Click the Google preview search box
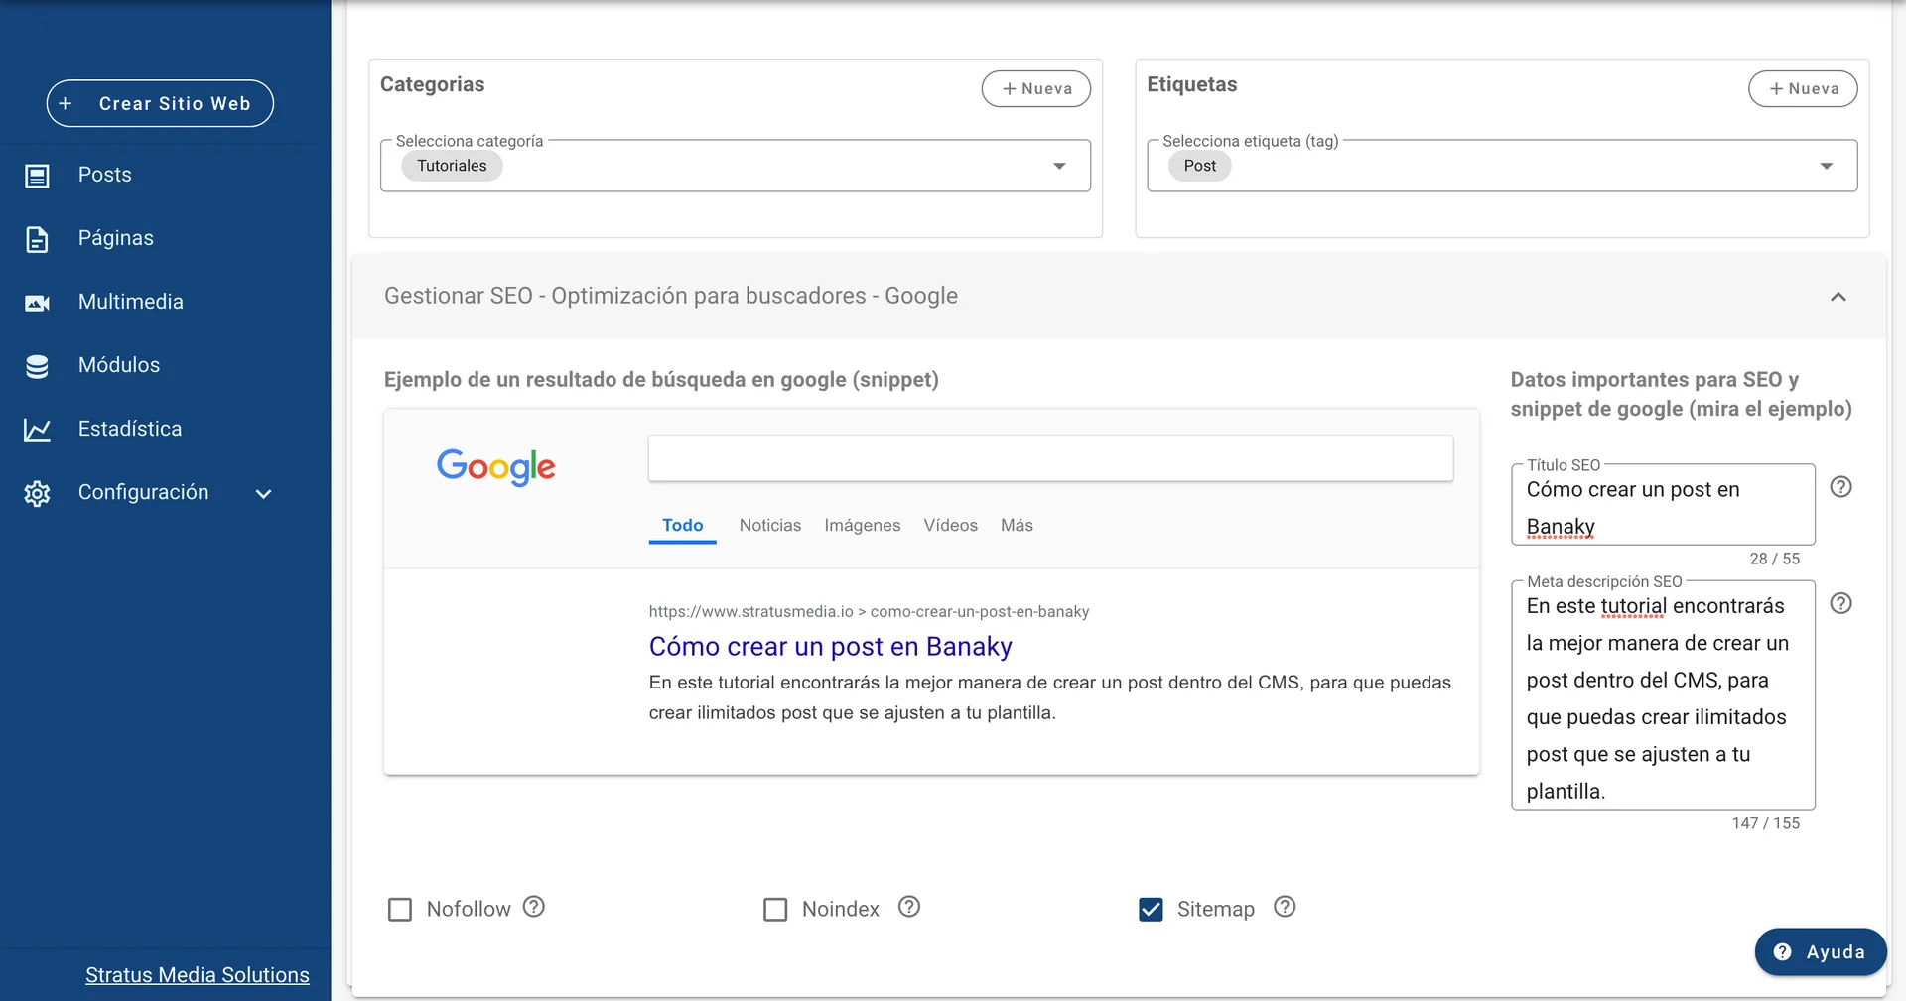 [1050, 458]
